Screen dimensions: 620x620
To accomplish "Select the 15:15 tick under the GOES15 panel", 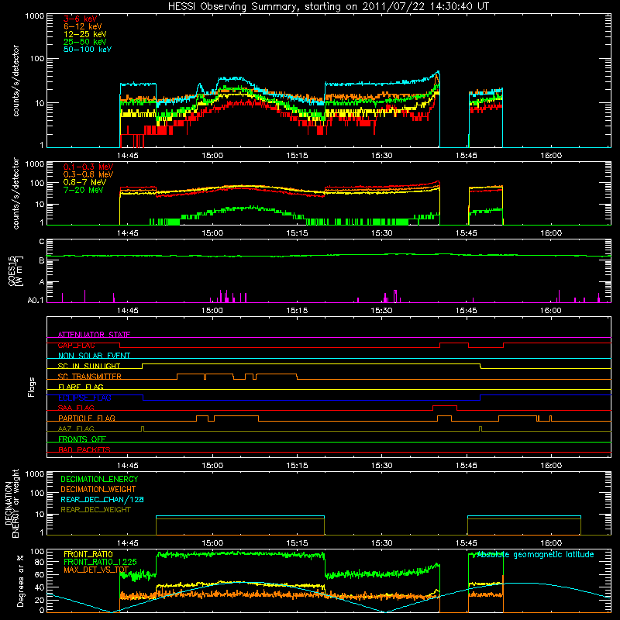I will (x=297, y=311).
